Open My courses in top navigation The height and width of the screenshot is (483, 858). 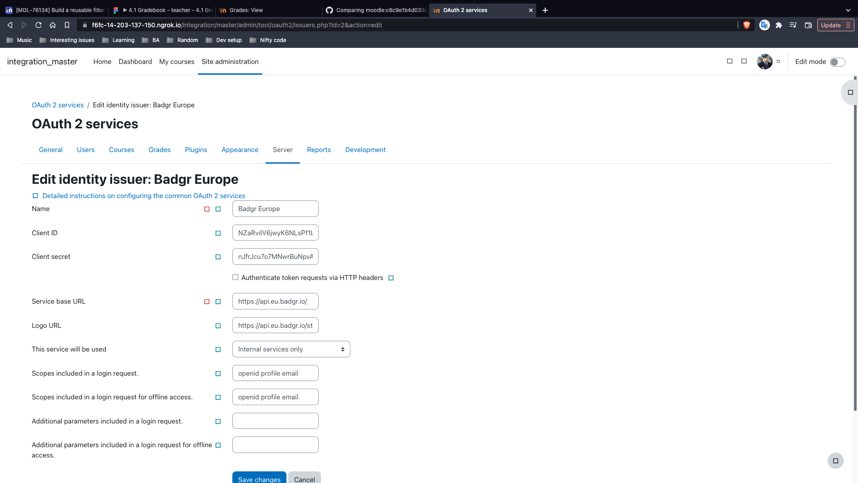tap(177, 62)
